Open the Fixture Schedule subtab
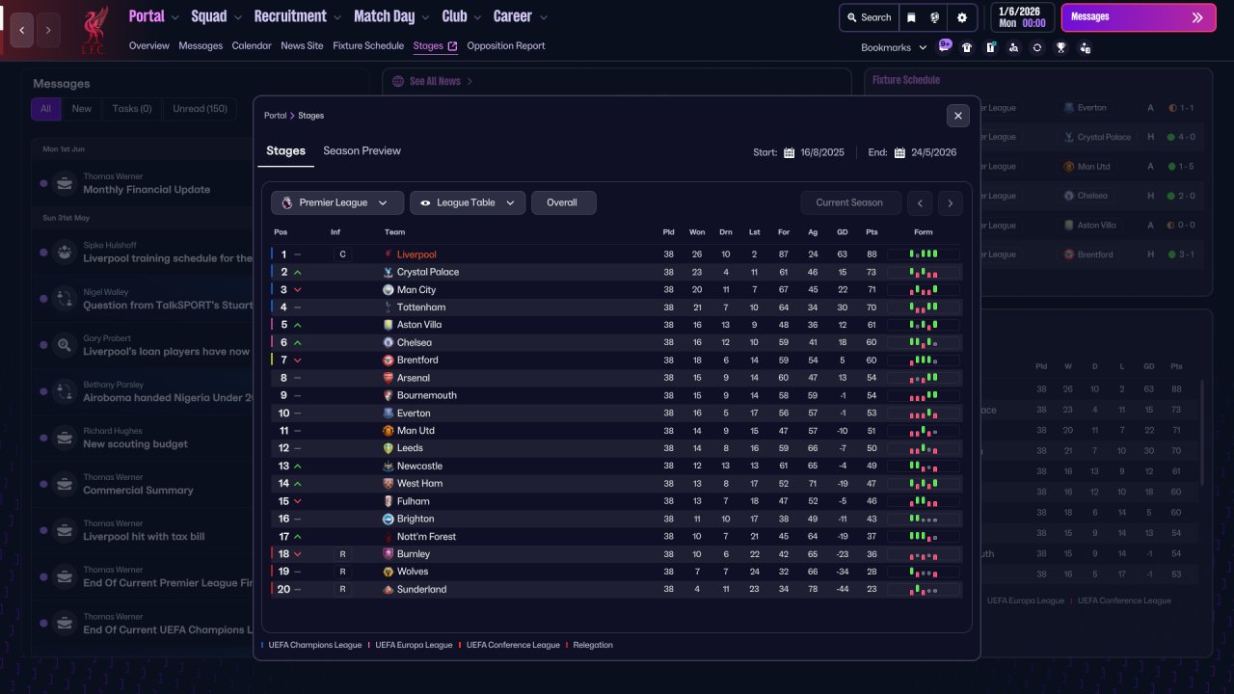 click(x=368, y=46)
